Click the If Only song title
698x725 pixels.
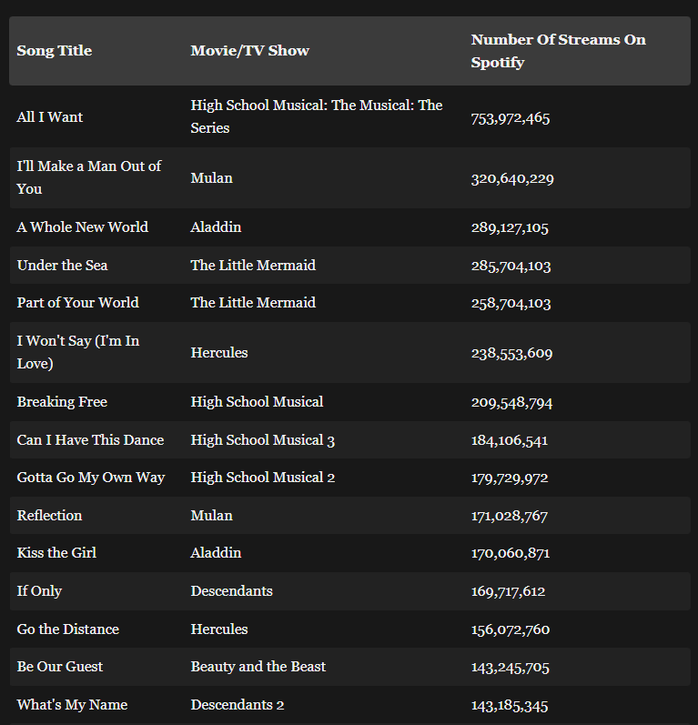39,591
